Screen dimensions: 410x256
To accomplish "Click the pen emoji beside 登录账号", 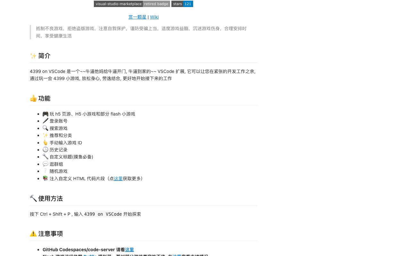I will pos(45,121).
